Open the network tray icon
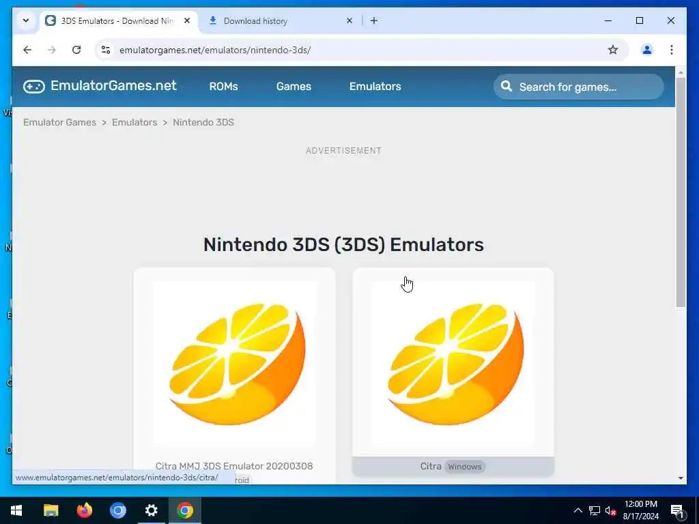This screenshot has width=699, height=524. pyautogui.click(x=595, y=510)
